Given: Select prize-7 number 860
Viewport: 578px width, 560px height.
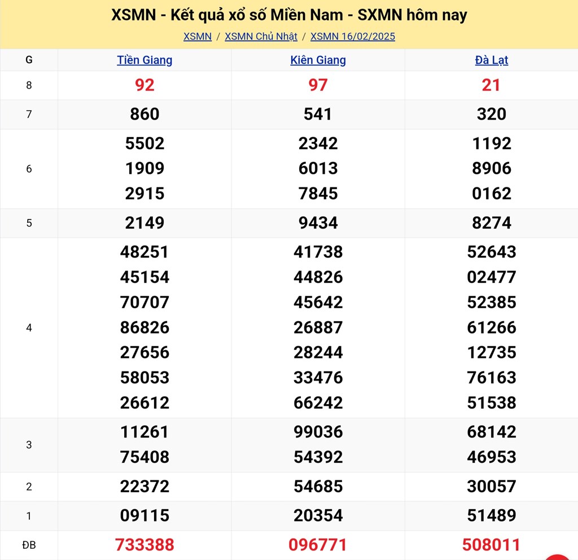Looking at the screenshot, I should [x=144, y=115].
